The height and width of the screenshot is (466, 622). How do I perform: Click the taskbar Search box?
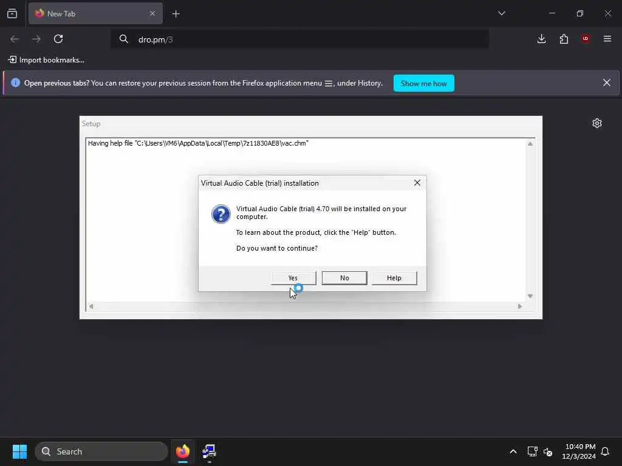click(101, 451)
